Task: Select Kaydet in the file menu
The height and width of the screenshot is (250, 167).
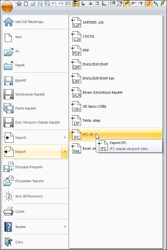Action: 35,81
